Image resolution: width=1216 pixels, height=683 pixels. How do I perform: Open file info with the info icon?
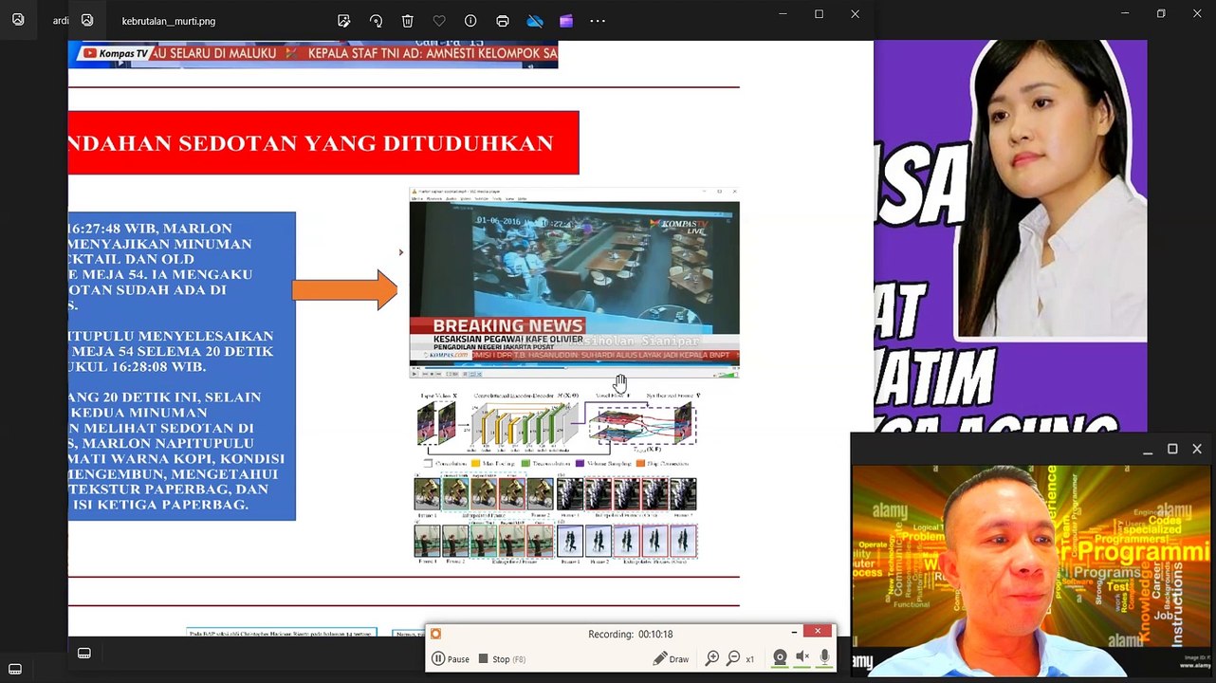(470, 21)
